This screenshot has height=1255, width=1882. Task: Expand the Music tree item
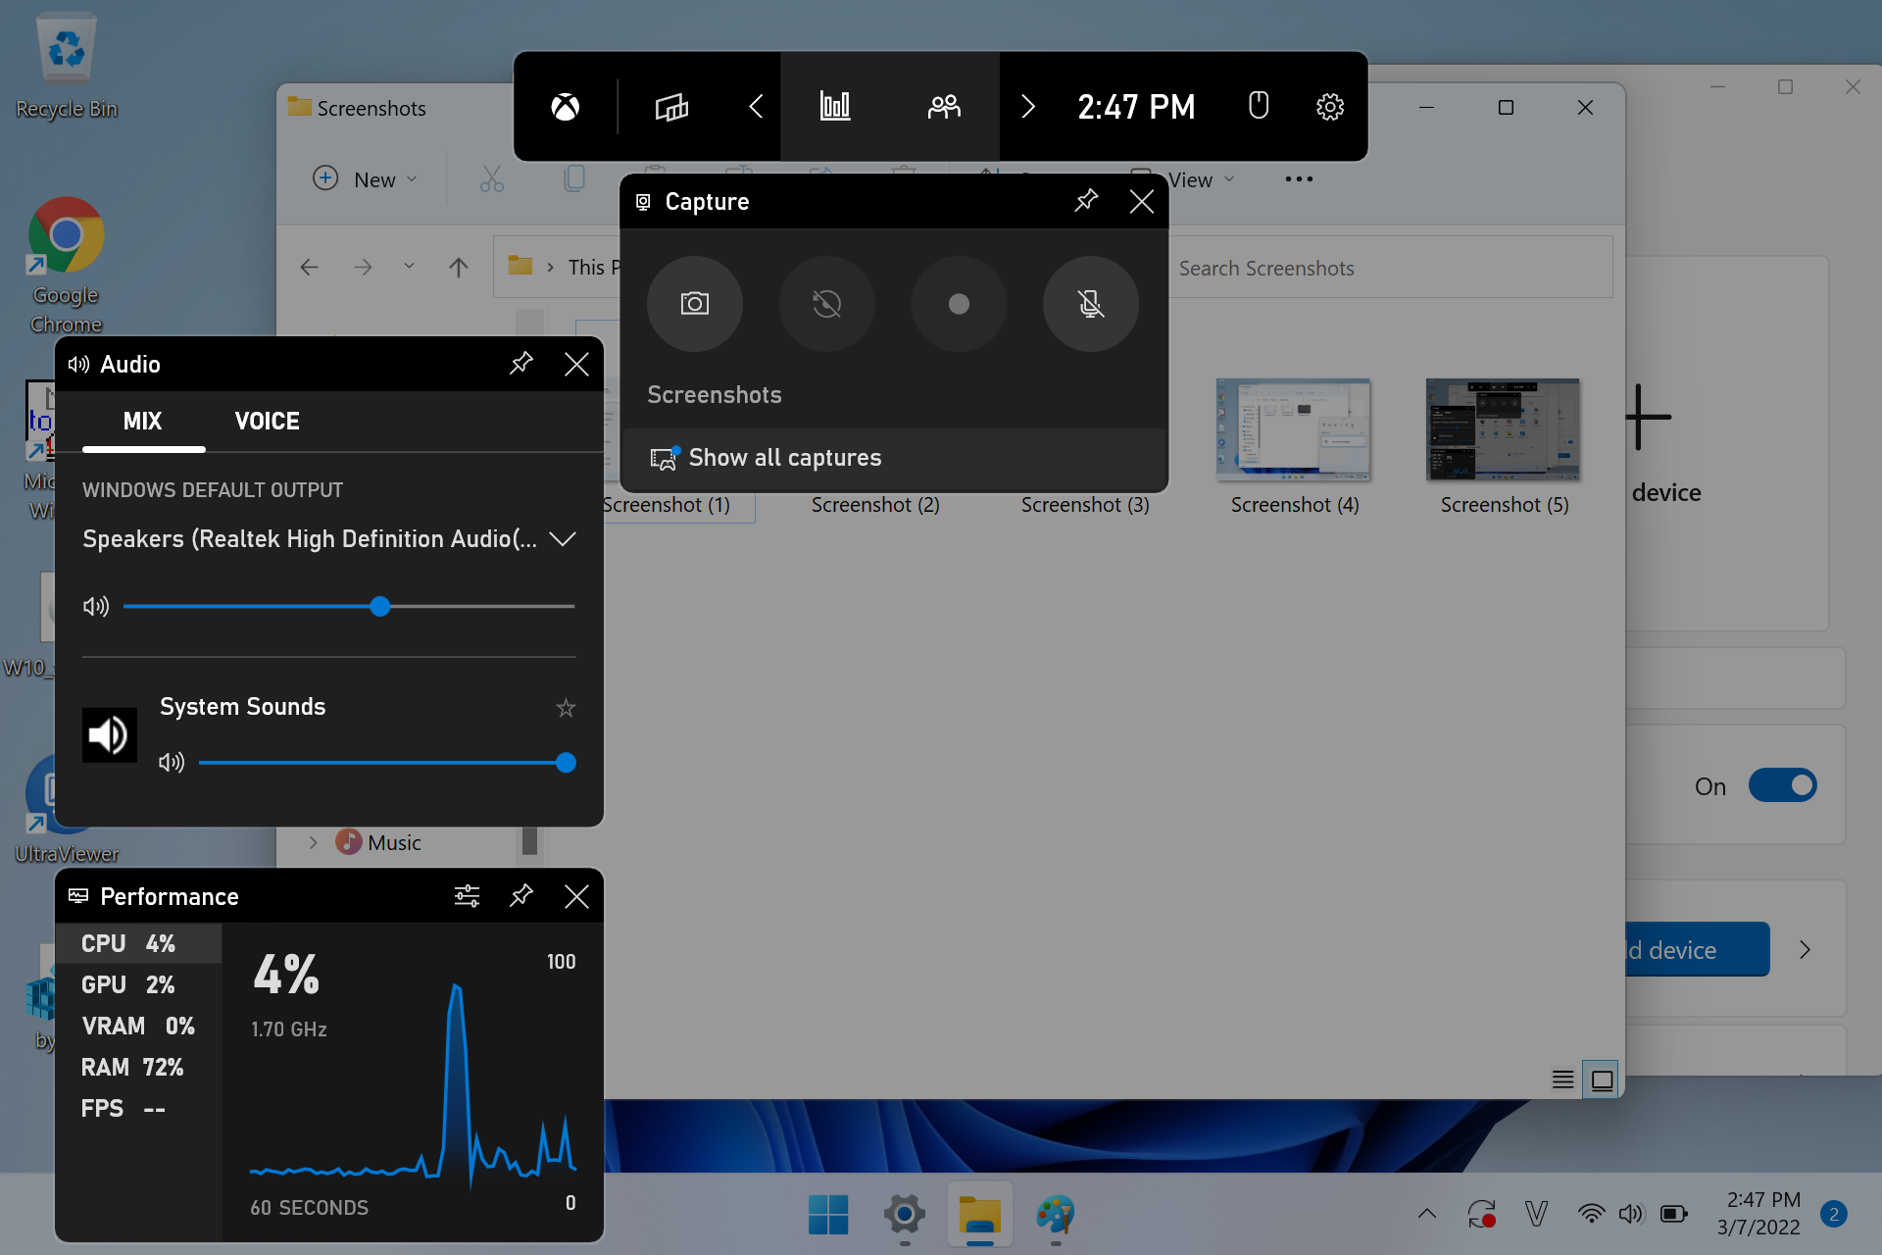[x=313, y=842]
